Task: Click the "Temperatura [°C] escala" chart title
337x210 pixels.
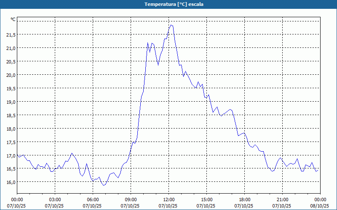Action: 168,4
